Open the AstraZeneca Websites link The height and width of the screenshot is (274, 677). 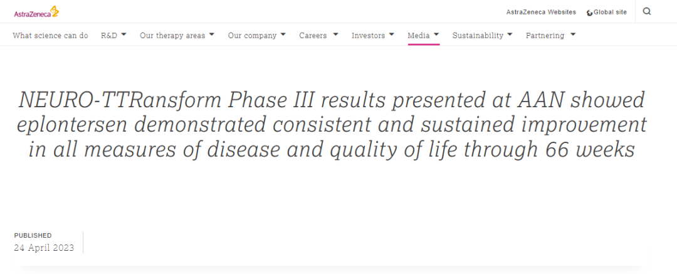[x=541, y=12]
